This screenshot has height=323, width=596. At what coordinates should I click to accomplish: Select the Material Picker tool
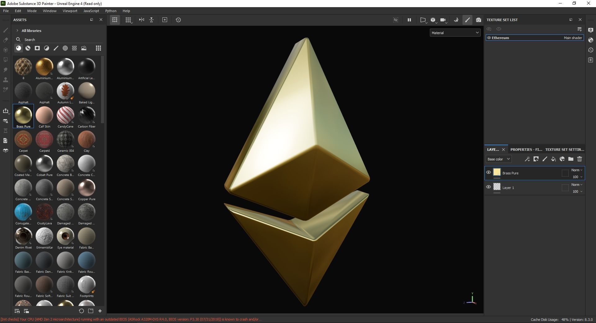6,90
